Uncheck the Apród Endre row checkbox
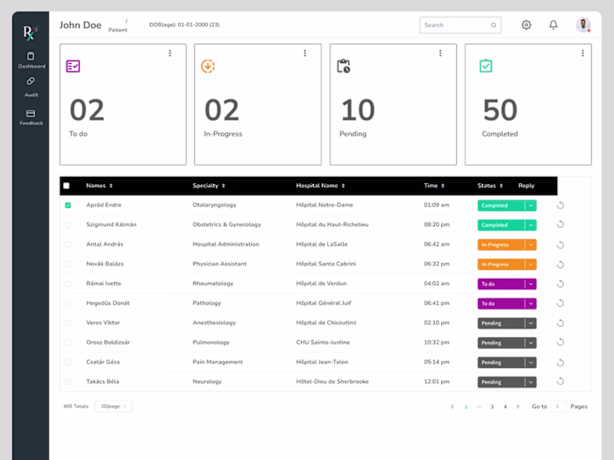Image resolution: width=614 pixels, height=460 pixels. [68, 205]
